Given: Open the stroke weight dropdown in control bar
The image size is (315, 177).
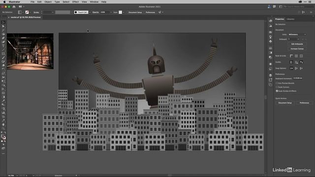Looking at the screenshot, I should click(53, 12).
